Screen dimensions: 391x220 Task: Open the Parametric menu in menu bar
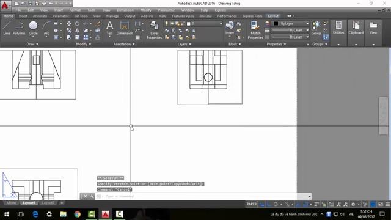click(166, 10)
